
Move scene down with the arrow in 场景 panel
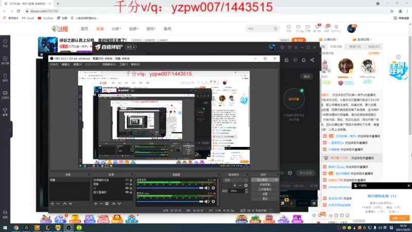71,204
